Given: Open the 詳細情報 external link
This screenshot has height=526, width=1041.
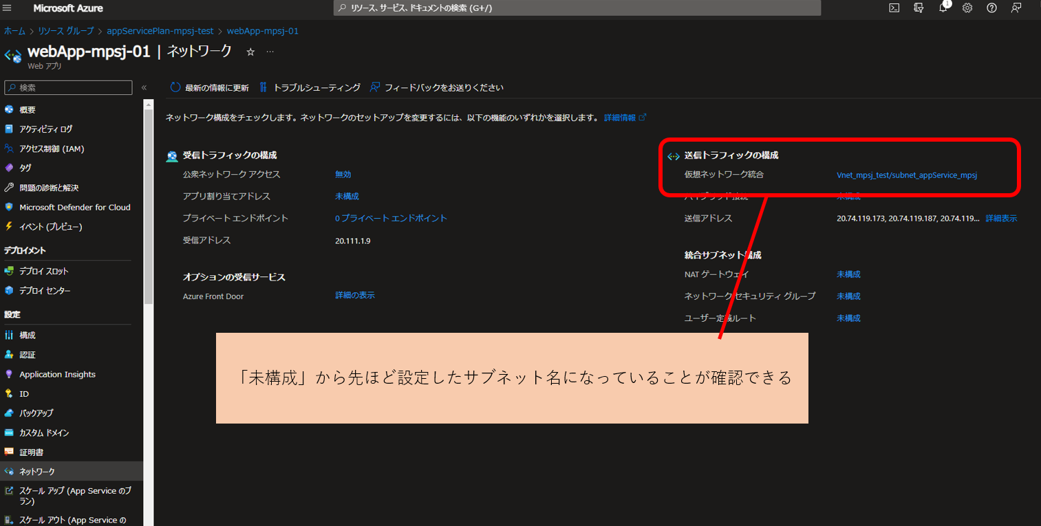Looking at the screenshot, I should (x=625, y=118).
